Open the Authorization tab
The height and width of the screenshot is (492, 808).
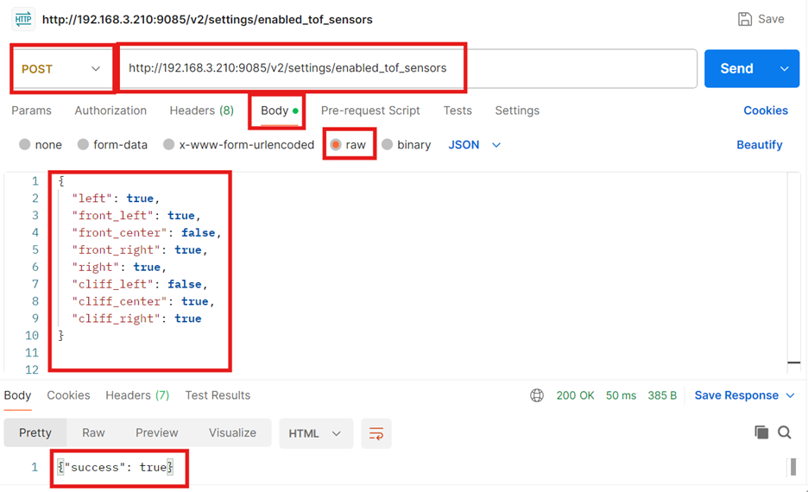(110, 110)
